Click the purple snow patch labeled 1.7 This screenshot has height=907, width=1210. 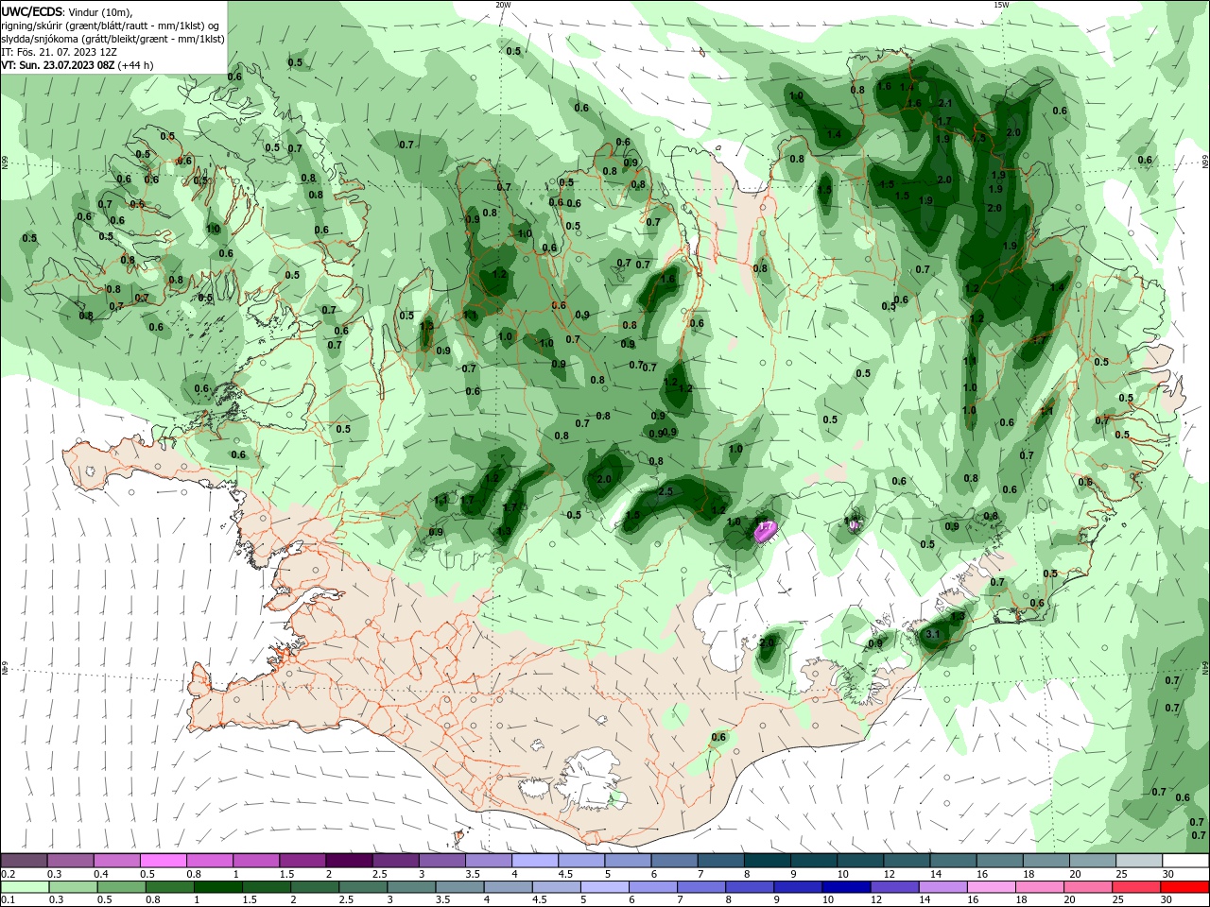(766, 530)
